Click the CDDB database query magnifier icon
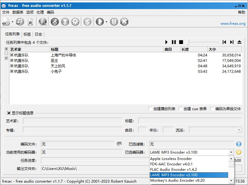The height and width of the screenshot is (185, 248). point(43,22)
